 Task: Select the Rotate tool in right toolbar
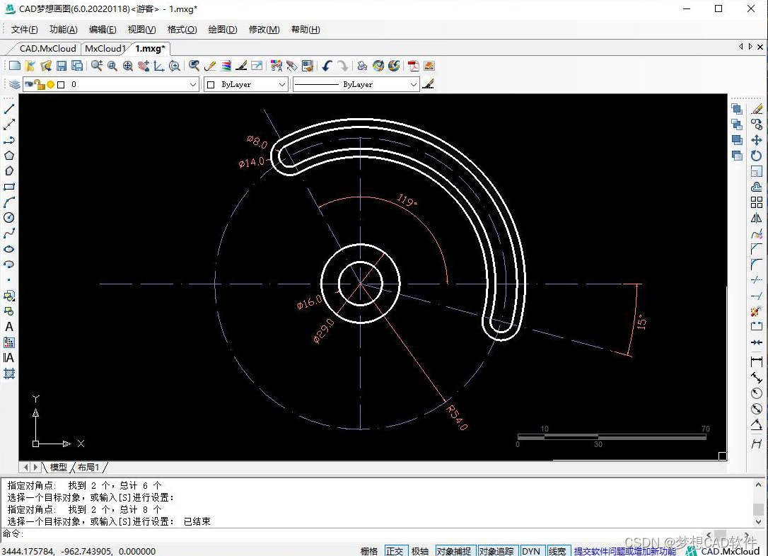[756, 156]
